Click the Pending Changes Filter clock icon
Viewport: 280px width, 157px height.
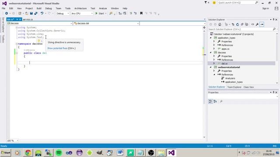[x=226, y=24]
